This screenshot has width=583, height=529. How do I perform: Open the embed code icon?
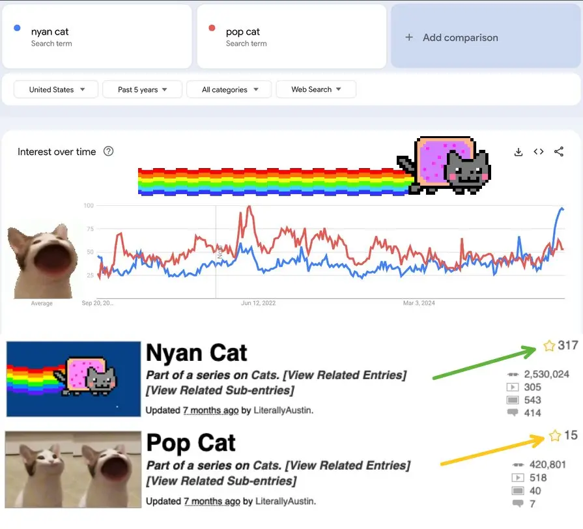pyautogui.click(x=539, y=152)
